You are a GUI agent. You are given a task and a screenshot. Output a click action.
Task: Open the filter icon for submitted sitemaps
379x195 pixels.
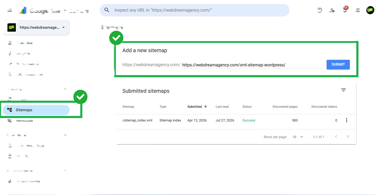point(343,90)
